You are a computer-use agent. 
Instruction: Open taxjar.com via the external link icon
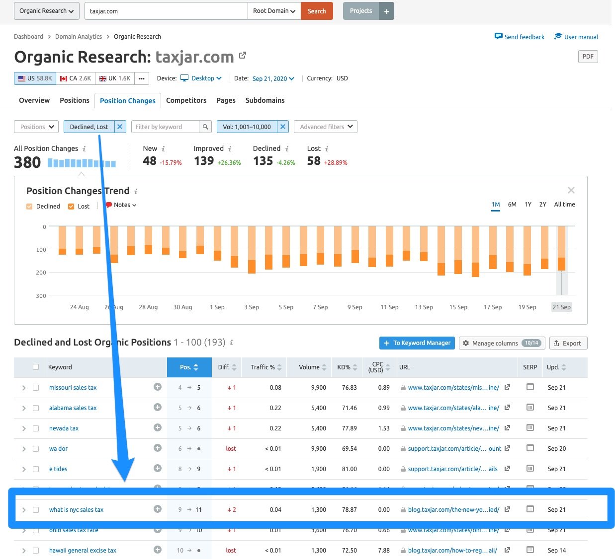242,56
